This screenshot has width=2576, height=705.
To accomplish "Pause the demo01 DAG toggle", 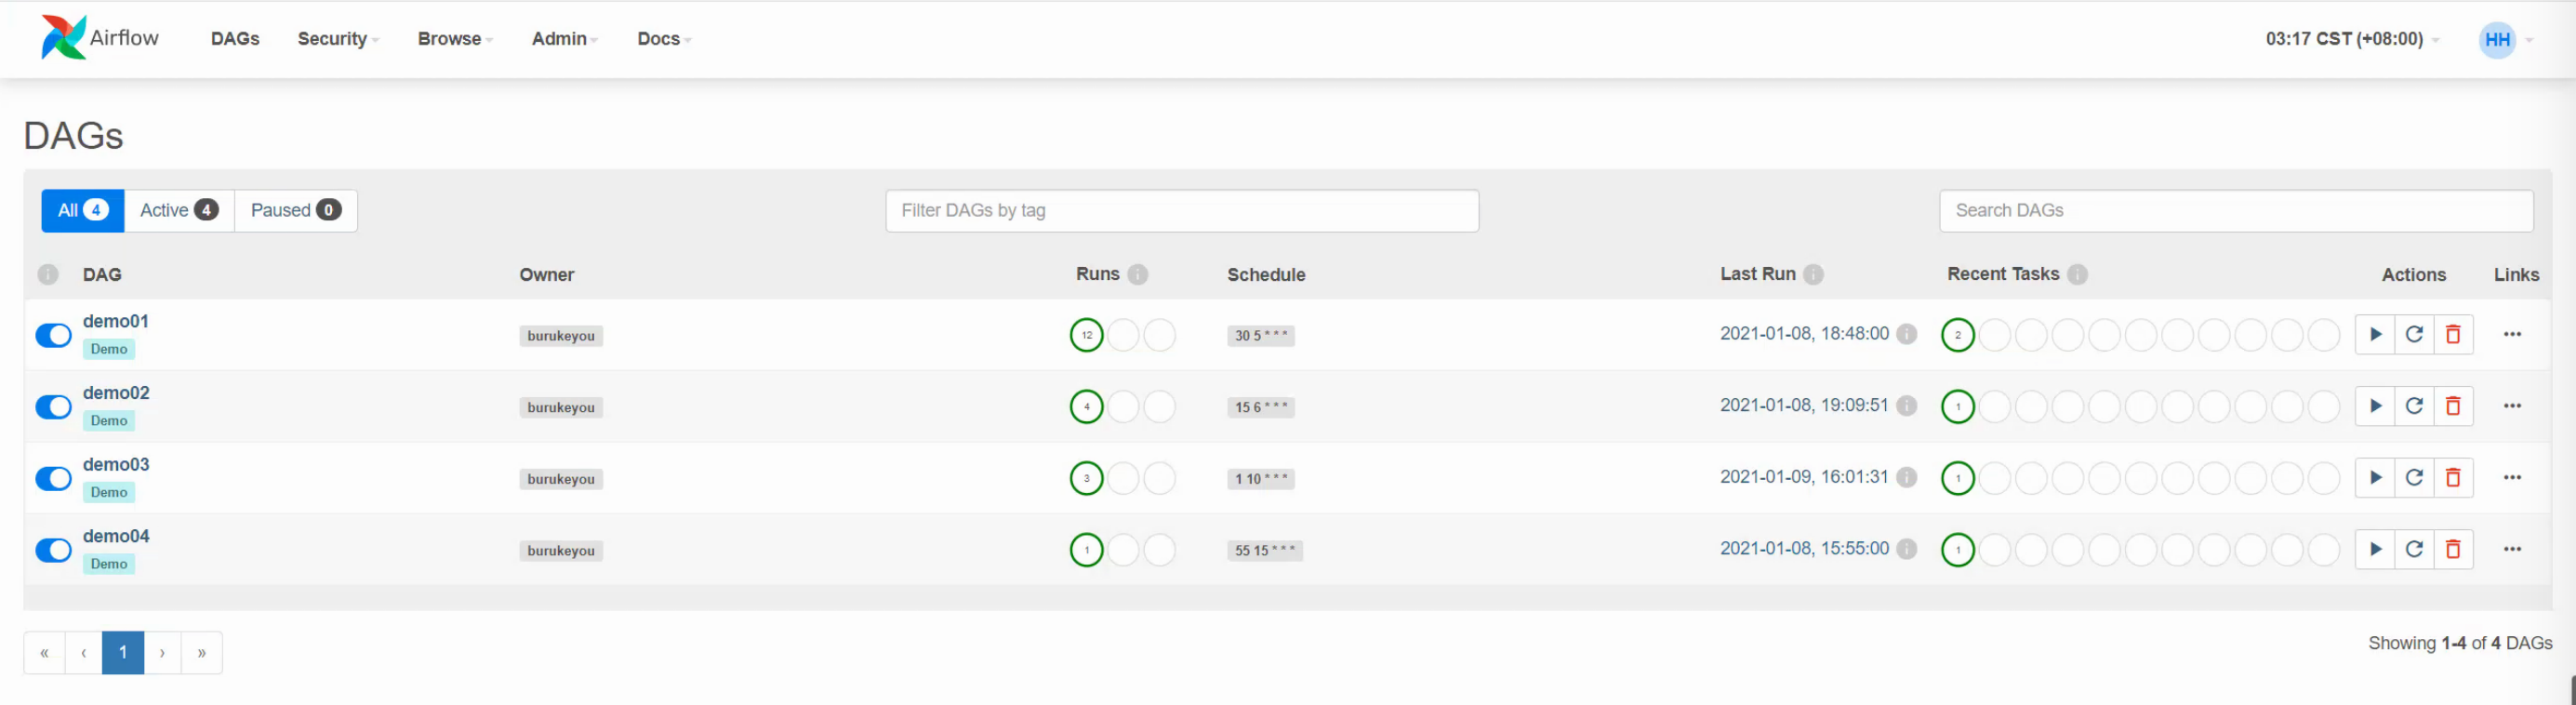I will point(53,335).
